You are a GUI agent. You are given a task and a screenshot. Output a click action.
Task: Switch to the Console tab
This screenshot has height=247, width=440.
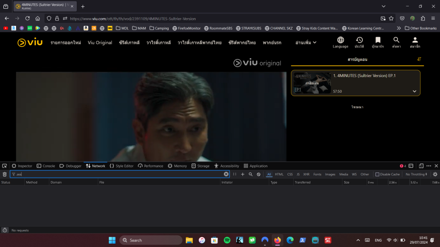click(x=46, y=166)
